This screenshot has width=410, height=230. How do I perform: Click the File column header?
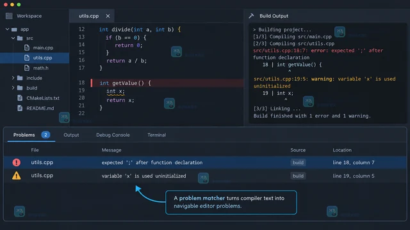[35, 150]
